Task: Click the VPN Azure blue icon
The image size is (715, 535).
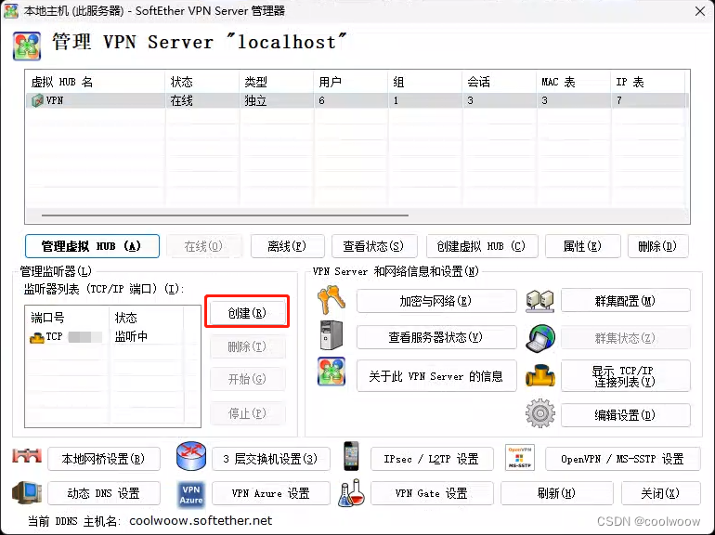Action: click(x=191, y=494)
